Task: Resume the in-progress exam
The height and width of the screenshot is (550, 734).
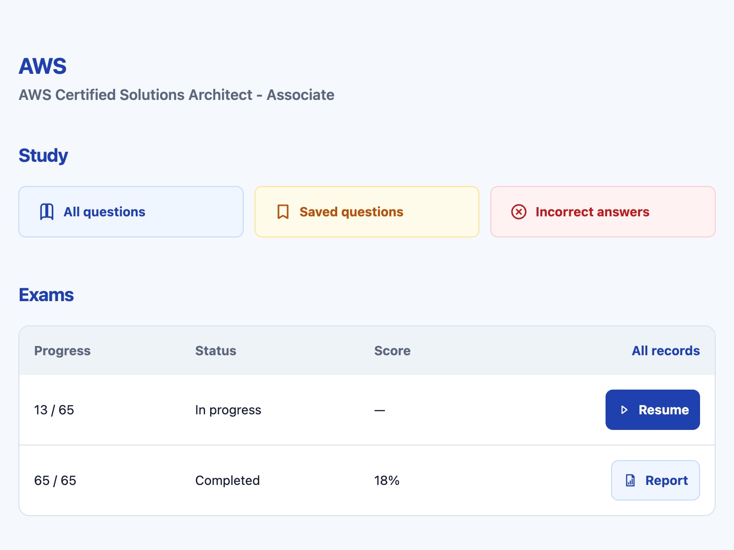Action: coord(652,410)
